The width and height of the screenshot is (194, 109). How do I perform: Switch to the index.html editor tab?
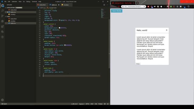(42, 5)
